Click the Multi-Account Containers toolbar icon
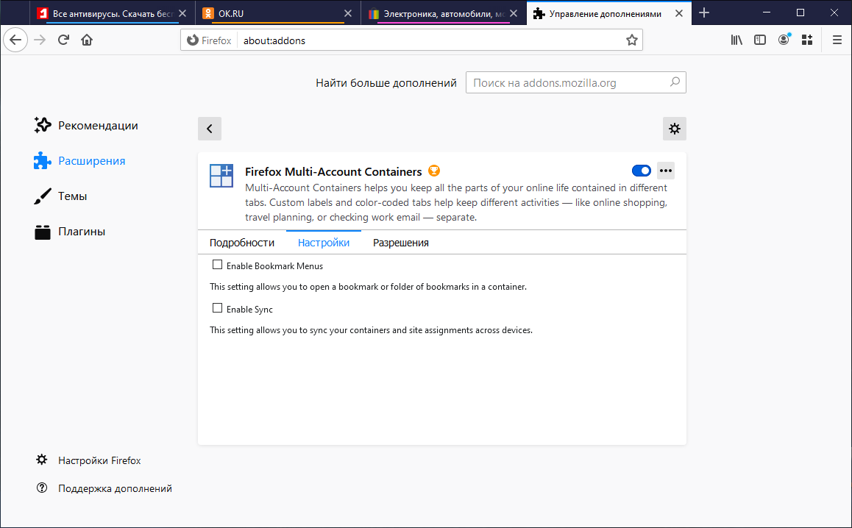852x528 pixels. click(807, 40)
